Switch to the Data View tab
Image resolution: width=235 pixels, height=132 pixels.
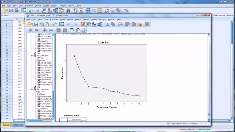(x=7, y=125)
